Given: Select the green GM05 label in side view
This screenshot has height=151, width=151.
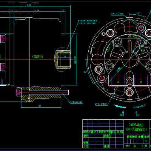Looking at the screenshot, I should (37, 57).
